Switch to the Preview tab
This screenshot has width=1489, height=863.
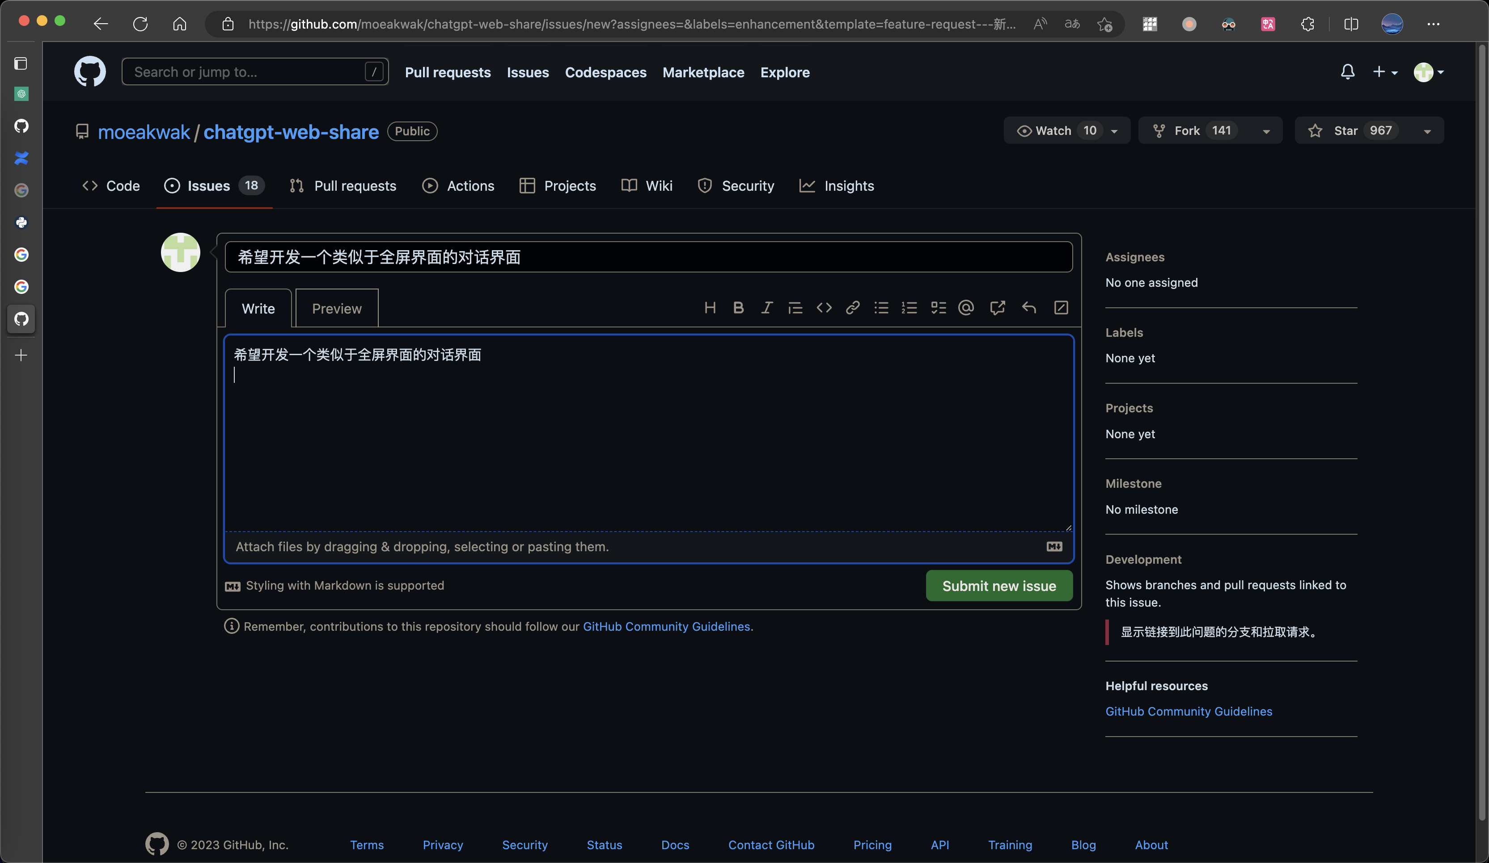tap(336, 307)
